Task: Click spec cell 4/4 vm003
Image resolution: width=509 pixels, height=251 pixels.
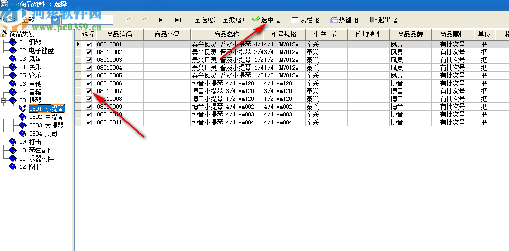Action: click(x=284, y=114)
